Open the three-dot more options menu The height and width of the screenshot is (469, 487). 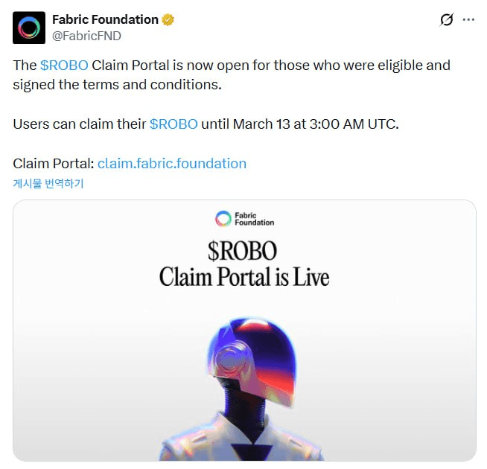click(468, 19)
